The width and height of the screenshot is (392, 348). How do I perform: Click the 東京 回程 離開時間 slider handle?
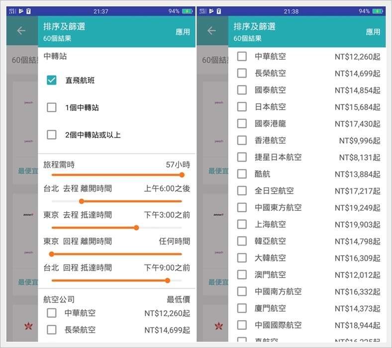tap(52, 254)
